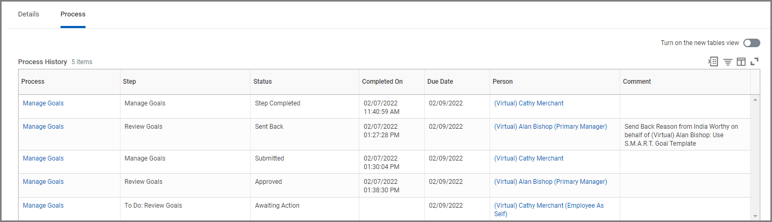Click the Completed On column header
This screenshot has height=222, width=772.
tap(382, 82)
